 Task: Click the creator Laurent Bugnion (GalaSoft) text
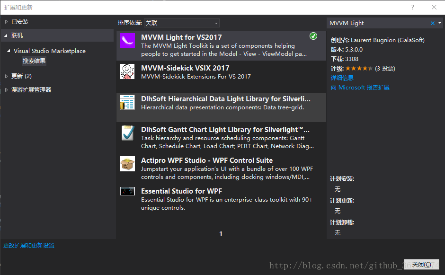point(388,40)
